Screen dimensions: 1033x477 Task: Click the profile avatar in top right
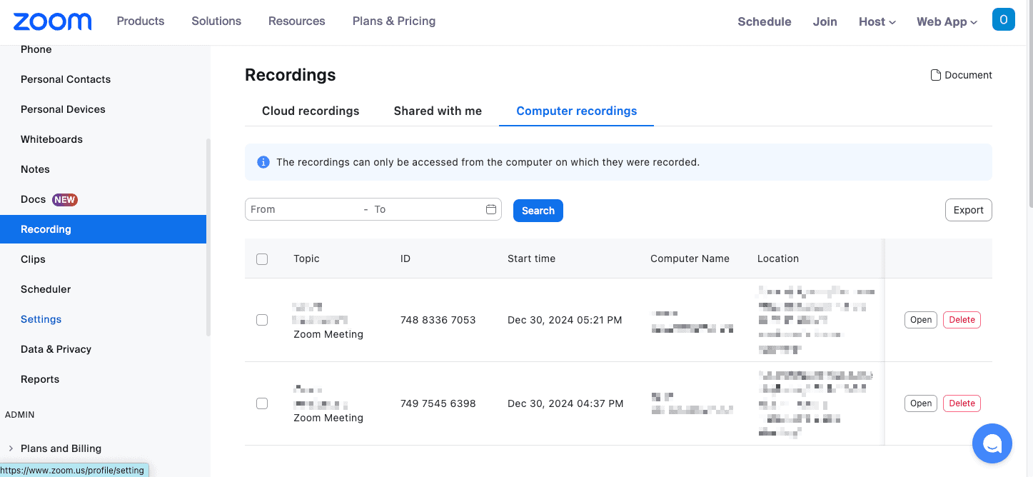(x=1003, y=19)
